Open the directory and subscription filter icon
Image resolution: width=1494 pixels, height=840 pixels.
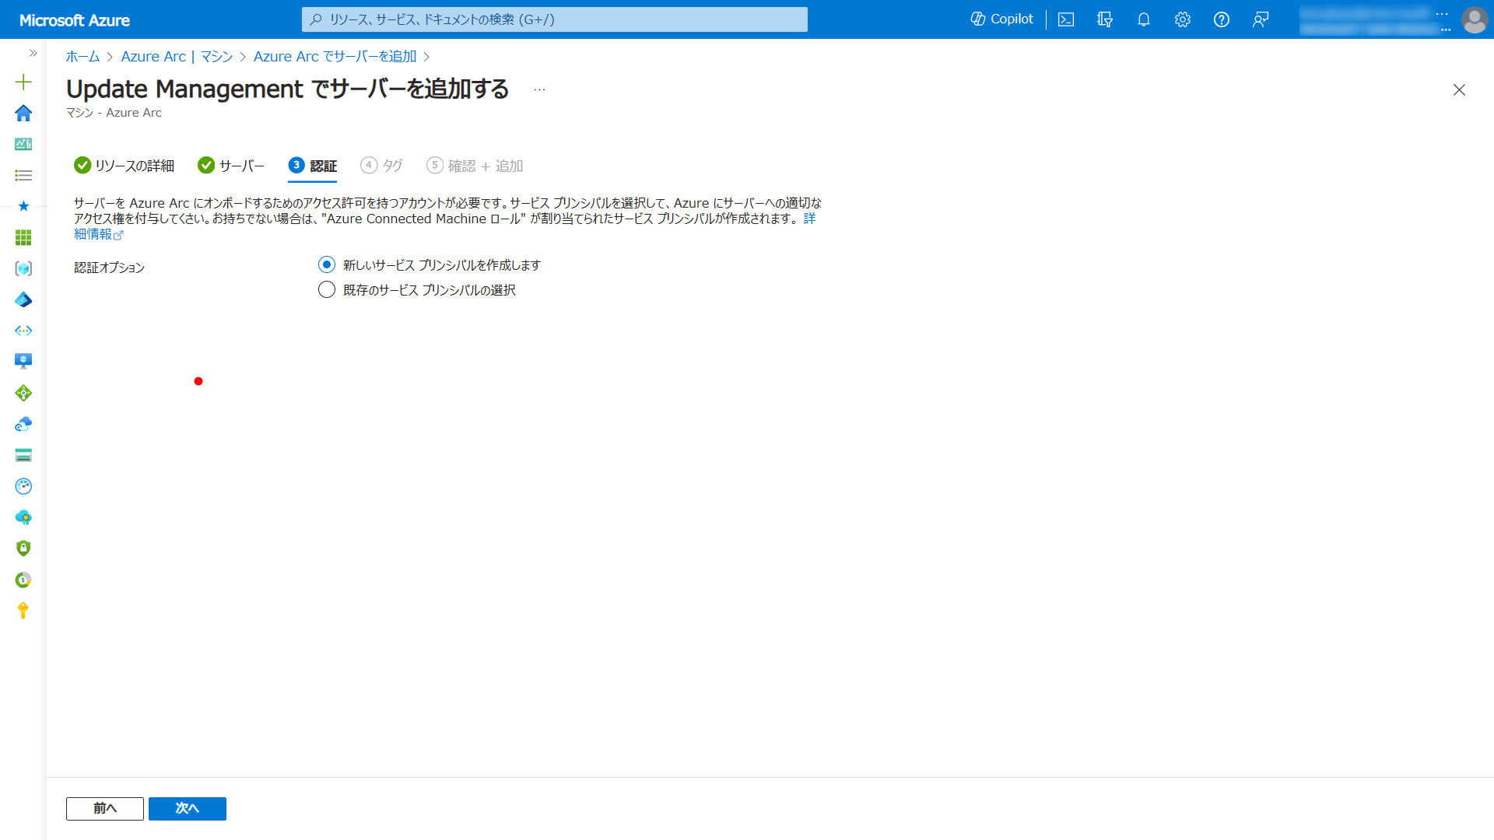click(1105, 19)
